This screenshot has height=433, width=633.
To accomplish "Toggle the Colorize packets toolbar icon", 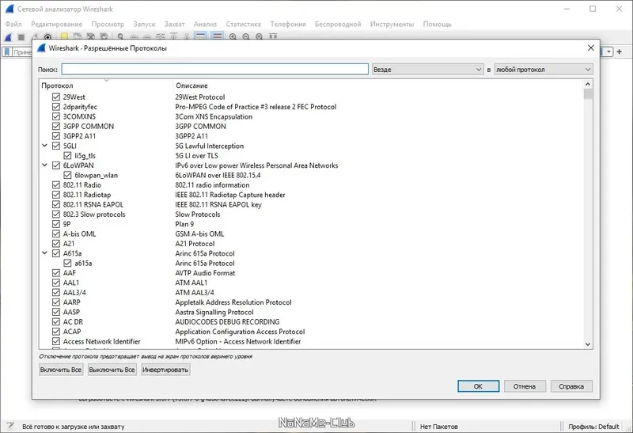I will click(217, 36).
